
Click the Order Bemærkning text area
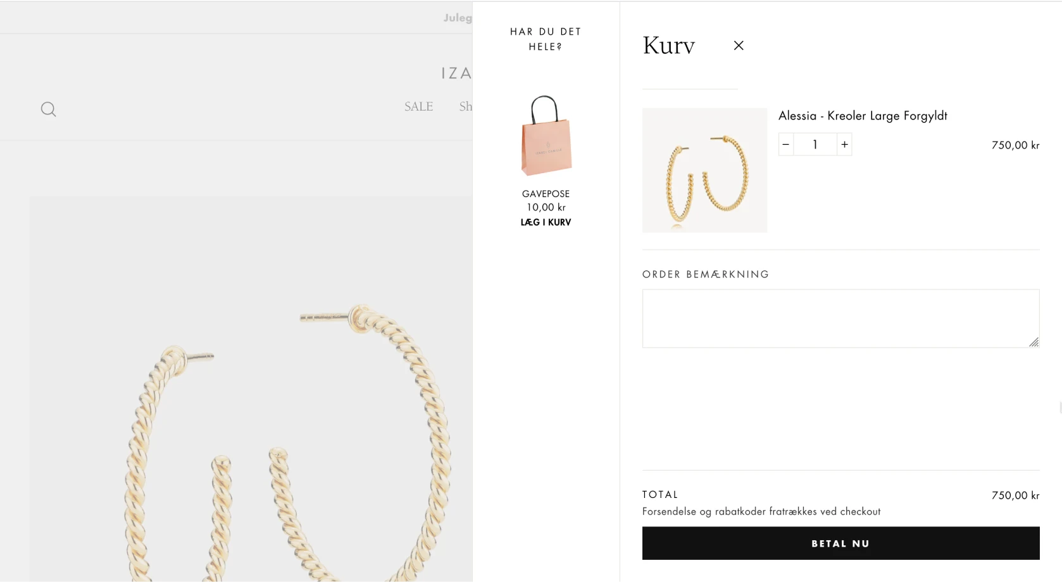840,318
